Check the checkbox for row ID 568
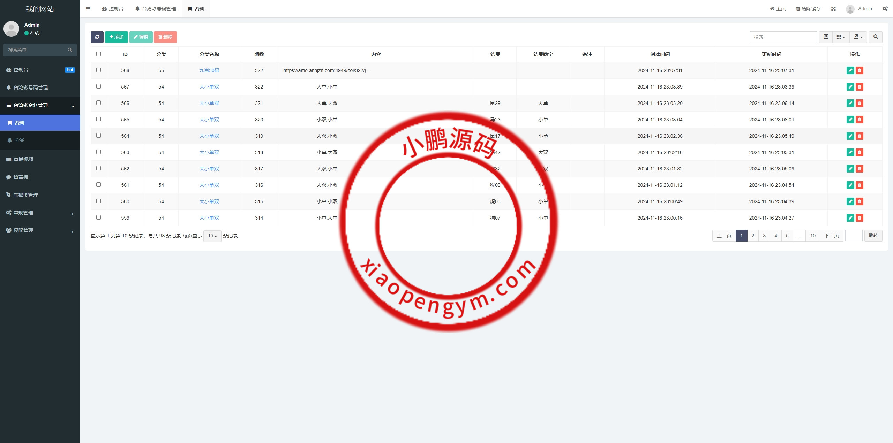The width and height of the screenshot is (893, 443). coord(98,70)
